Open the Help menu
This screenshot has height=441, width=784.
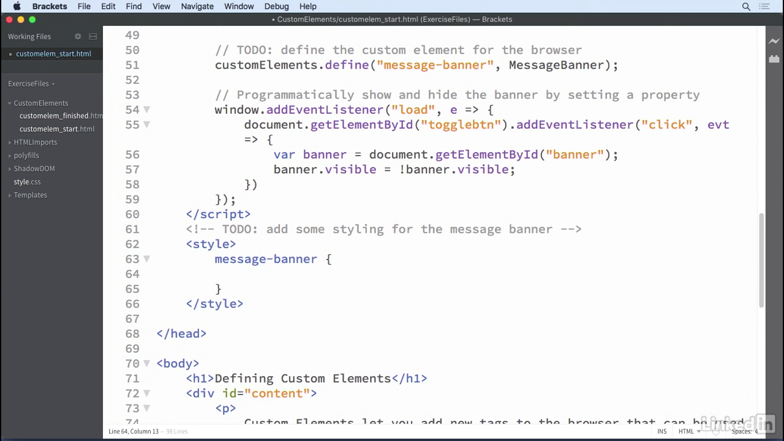point(307,6)
